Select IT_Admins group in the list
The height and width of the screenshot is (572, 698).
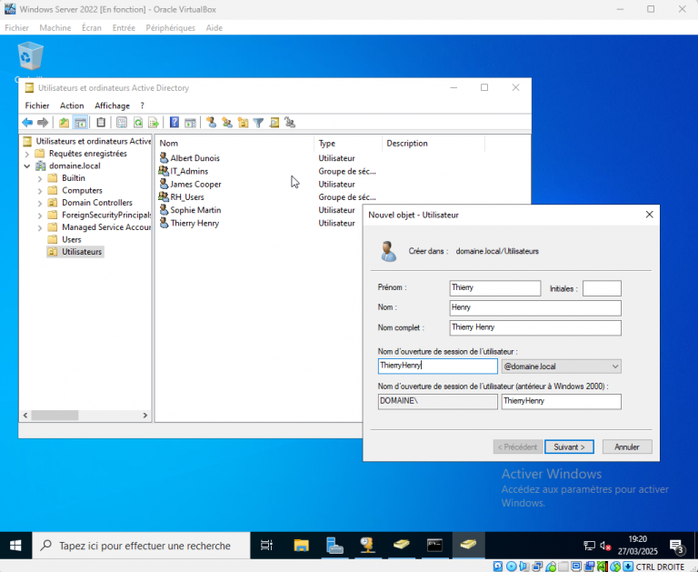click(x=189, y=171)
